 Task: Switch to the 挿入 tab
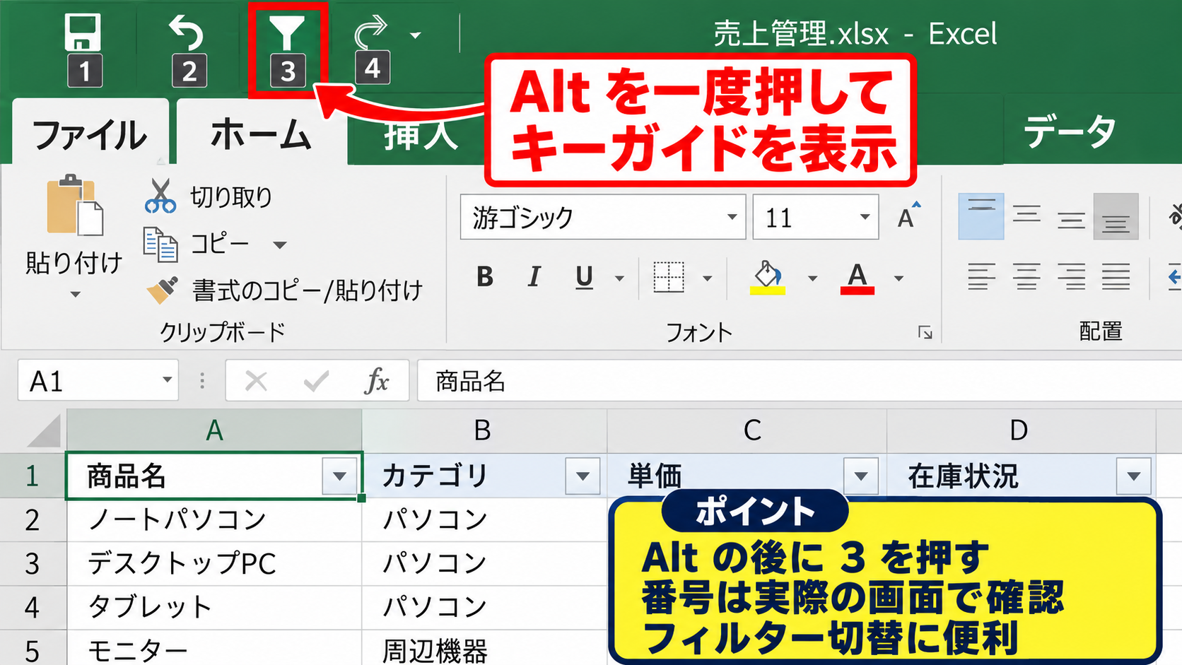click(421, 136)
